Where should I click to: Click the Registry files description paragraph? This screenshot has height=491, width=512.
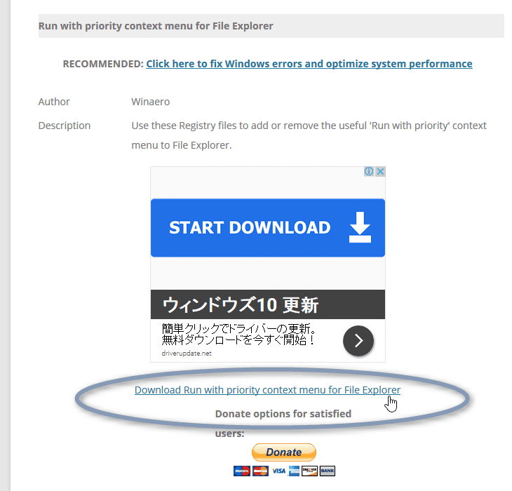point(309,135)
